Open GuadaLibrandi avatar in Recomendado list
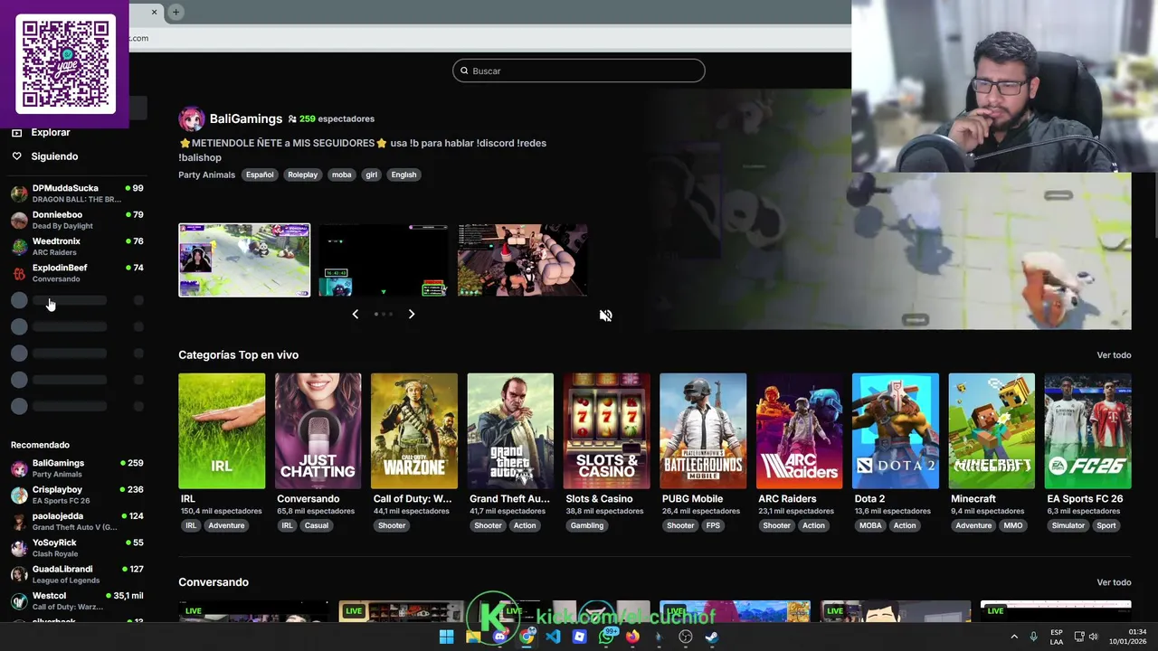Screen dimensions: 1158x651 pos(19,574)
